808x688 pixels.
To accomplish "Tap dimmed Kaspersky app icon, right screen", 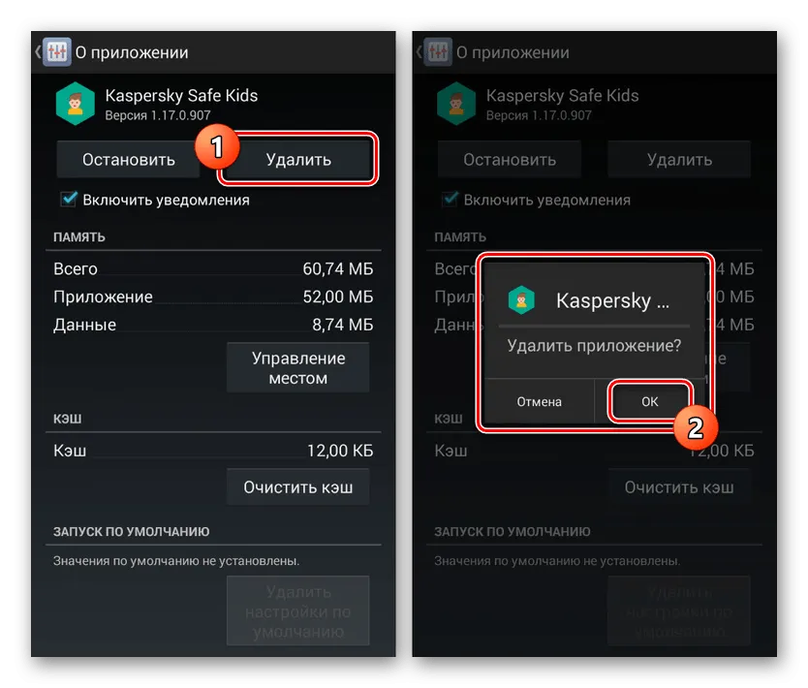I will 456,104.
